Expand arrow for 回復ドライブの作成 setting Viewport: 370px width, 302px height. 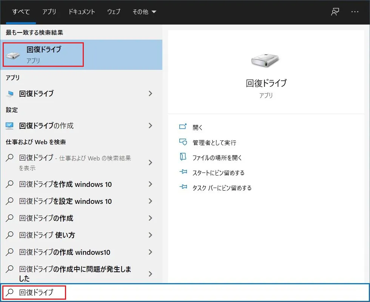pos(150,126)
